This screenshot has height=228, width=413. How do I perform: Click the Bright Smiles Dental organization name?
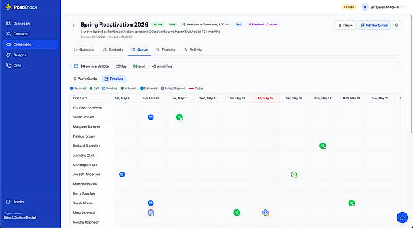point(20,217)
